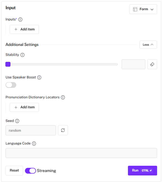Click the Seed field showing random
The height and width of the screenshot is (182, 165).
click(x=30, y=130)
